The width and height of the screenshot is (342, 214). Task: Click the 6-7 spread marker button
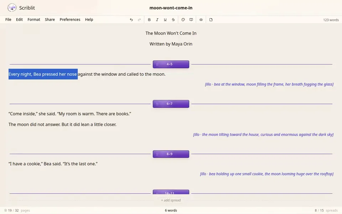(171, 104)
